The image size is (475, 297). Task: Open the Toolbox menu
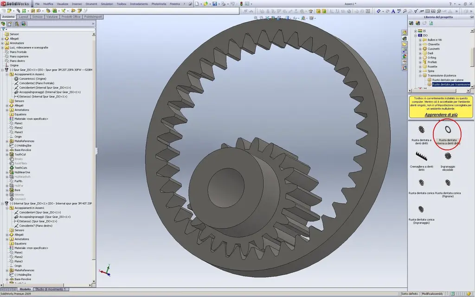coord(122,4)
